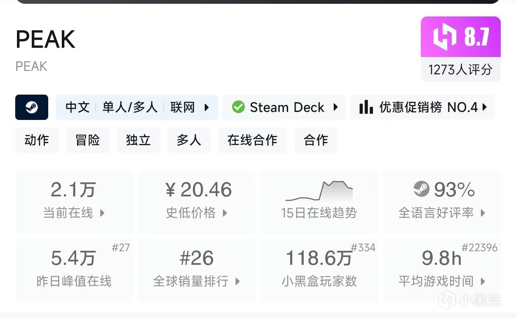View the 1273人评分 rating count
Screen dimensions: 516x318
coord(461,69)
